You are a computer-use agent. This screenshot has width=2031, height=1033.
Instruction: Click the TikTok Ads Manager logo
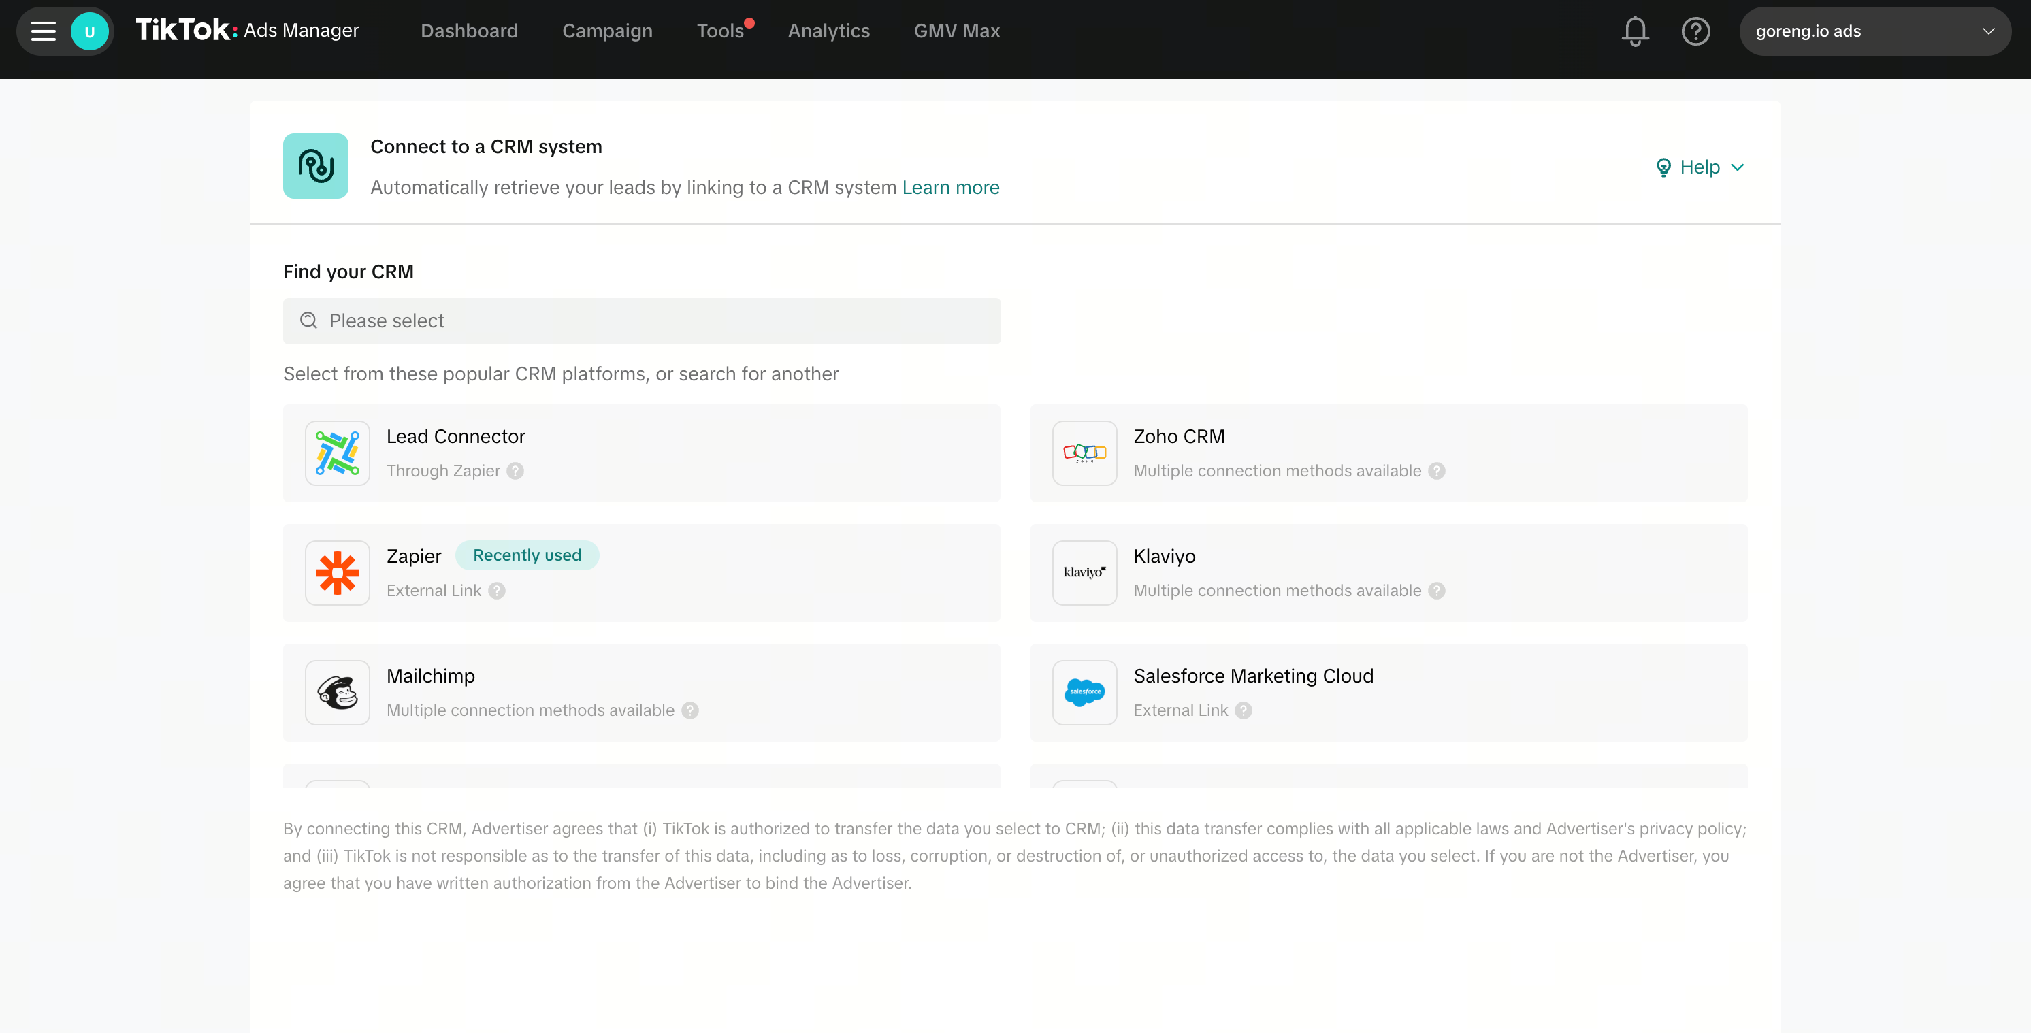(x=248, y=31)
